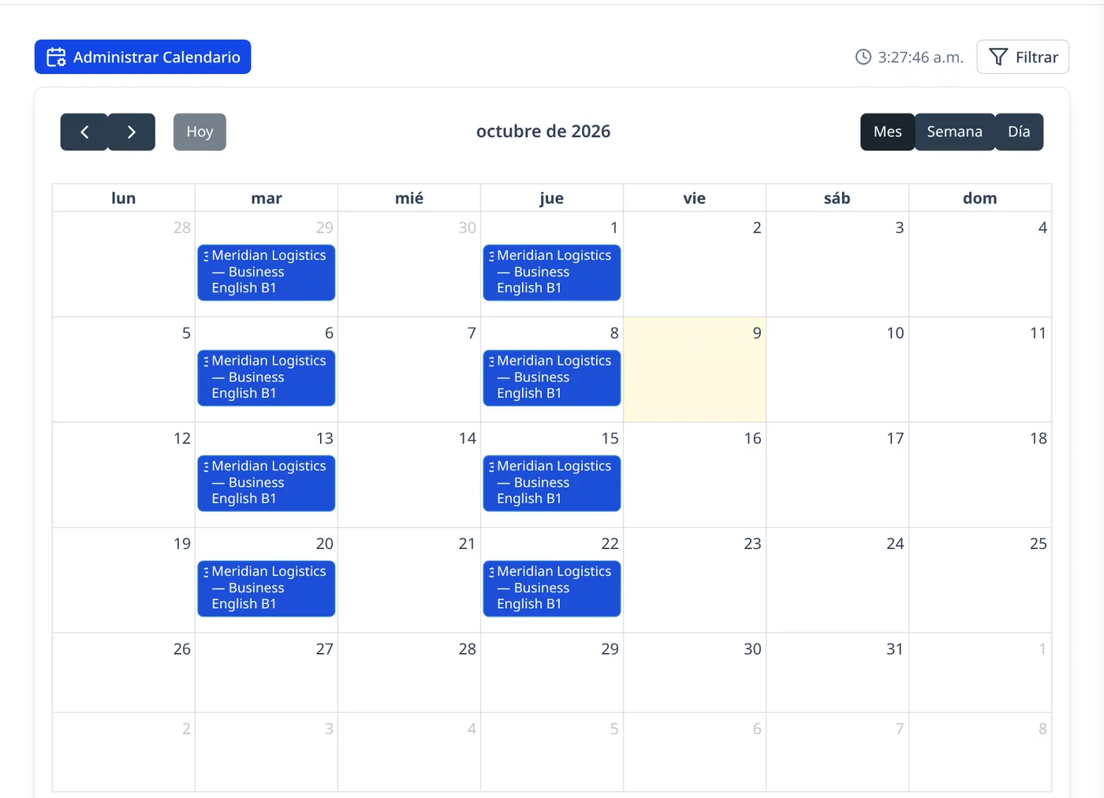Switch to Día view
This screenshot has height=798, width=1104.
tap(1019, 132)
